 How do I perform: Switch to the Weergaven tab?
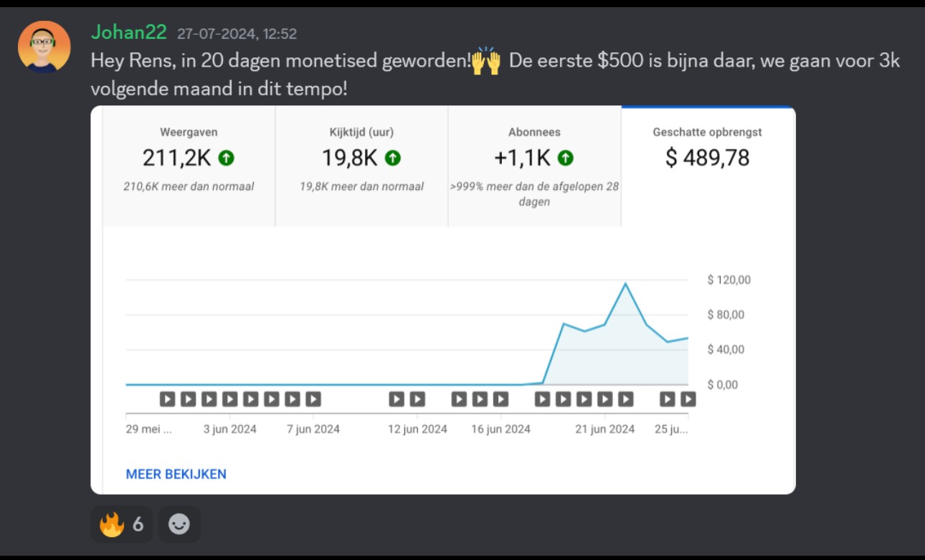[x=189, y=166]
